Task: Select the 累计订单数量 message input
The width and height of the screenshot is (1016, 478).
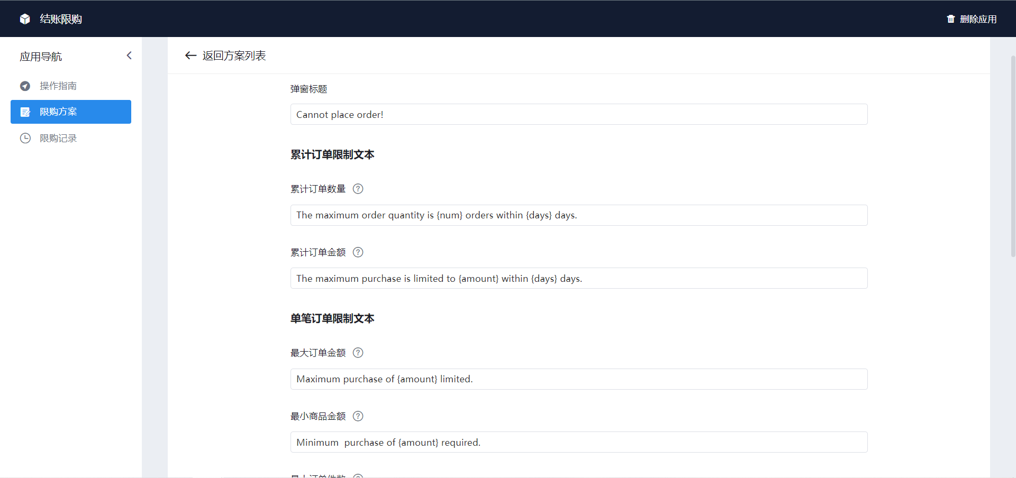Action: pos(578,215)
